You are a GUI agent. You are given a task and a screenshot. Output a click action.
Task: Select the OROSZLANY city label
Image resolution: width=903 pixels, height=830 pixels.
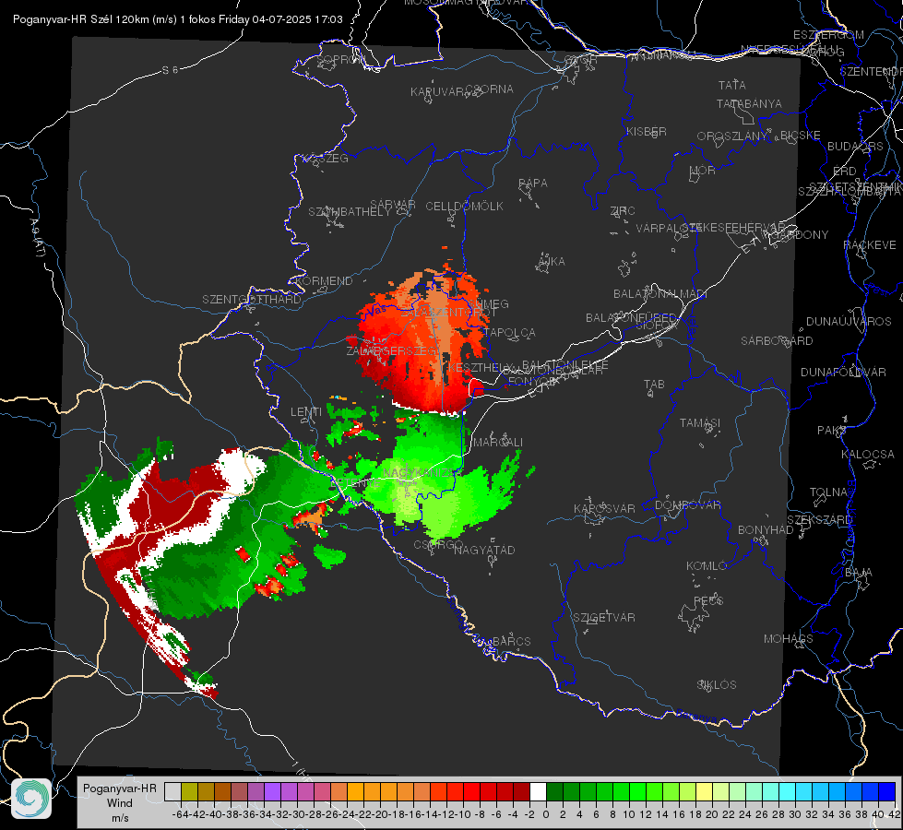[x=732, y=136]
